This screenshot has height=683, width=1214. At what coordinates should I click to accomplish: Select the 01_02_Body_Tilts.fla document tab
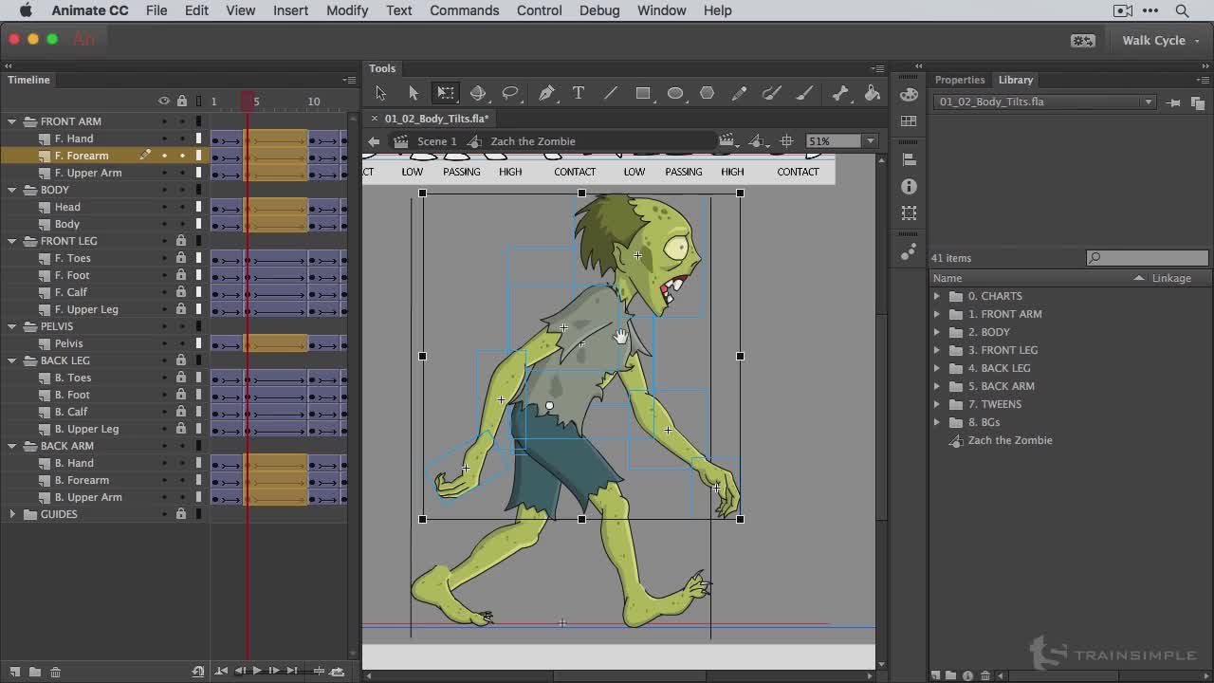pyautogui.click(x=436, y=119)
